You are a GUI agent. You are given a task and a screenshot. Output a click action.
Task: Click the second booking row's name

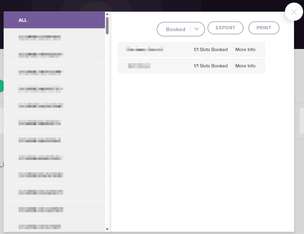139,66
